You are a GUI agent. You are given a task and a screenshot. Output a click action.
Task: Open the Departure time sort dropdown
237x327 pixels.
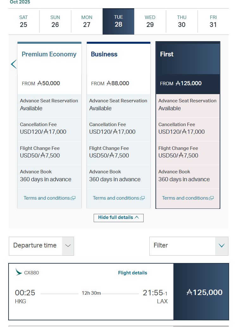(41, 246)
